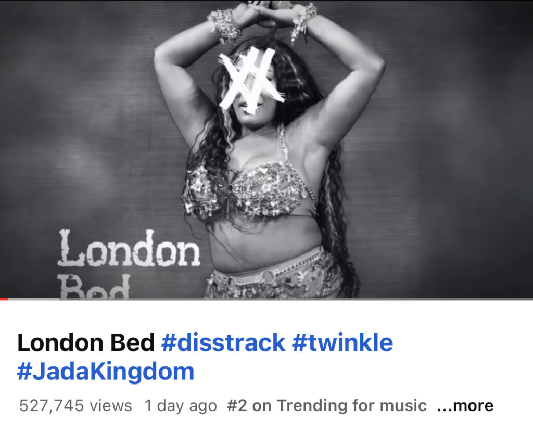Viewport: 533px width, 422px height.
Task: Click the white X scribble on the video
Action: tap(251, 81)
